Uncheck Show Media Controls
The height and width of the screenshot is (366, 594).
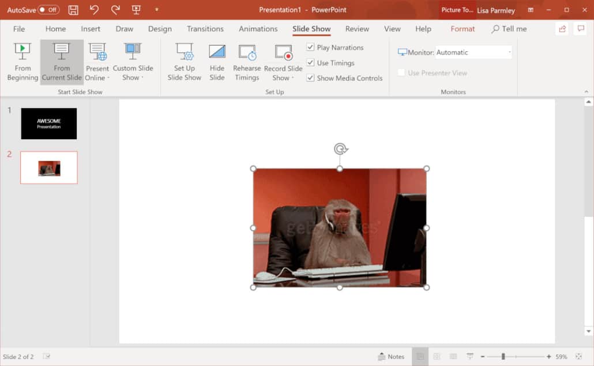pyautogui.click(x=311, y=78)
